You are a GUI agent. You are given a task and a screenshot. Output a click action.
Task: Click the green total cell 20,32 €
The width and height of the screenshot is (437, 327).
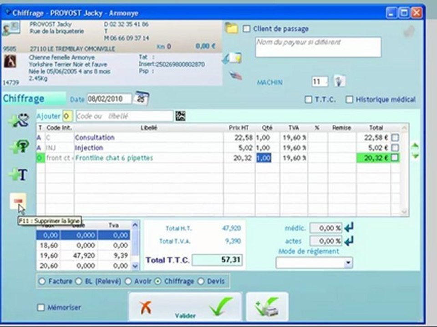pyautogui.click(x=373, y=158)
